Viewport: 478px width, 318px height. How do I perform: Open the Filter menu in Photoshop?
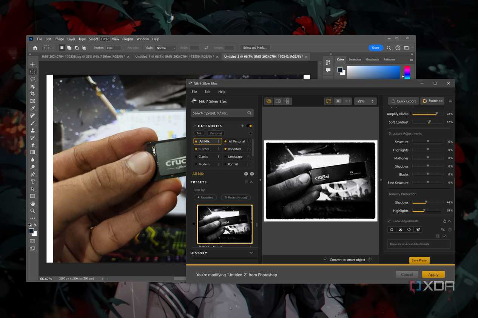[105, 39]
